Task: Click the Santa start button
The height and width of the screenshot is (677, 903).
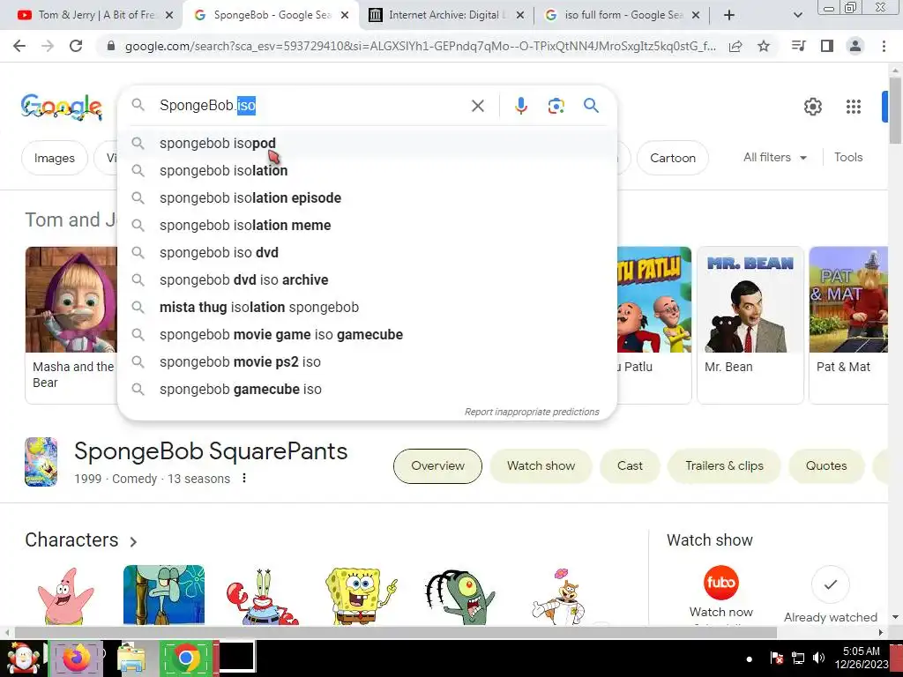Action: pyautogui.click(x=23, y=658)
